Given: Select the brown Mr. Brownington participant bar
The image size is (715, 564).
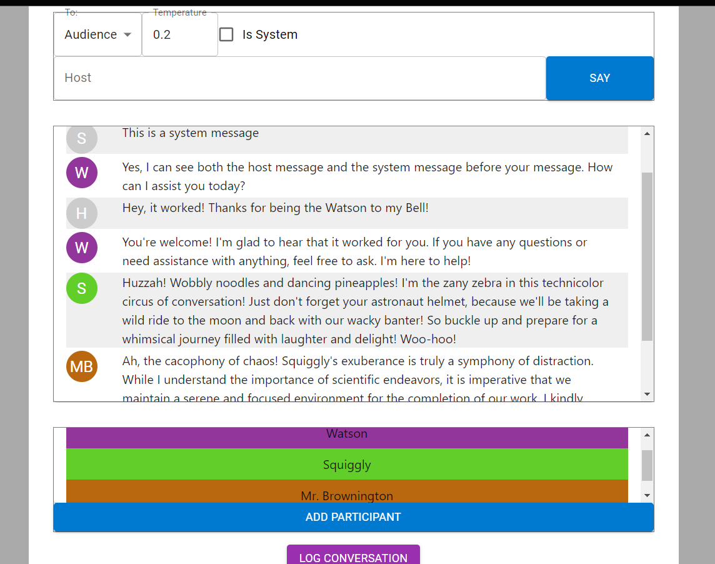Looking at the screenshot, I should point(347,491).
